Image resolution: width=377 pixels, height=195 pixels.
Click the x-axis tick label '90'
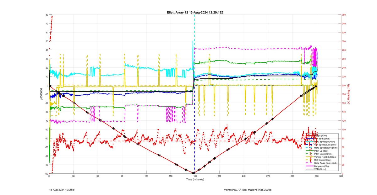point(122,176)
